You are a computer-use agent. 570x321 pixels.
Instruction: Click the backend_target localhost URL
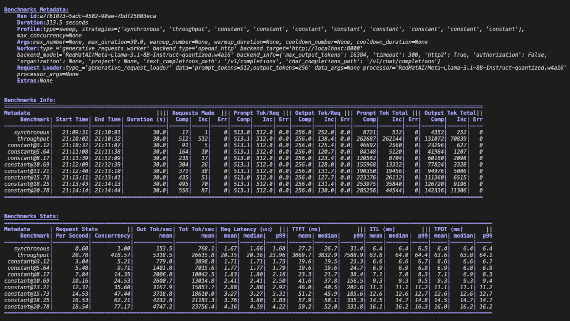coord(327,48)
